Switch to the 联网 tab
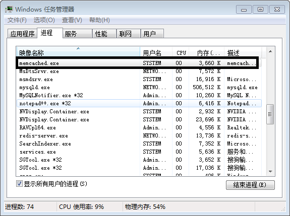 pos(128,34)
